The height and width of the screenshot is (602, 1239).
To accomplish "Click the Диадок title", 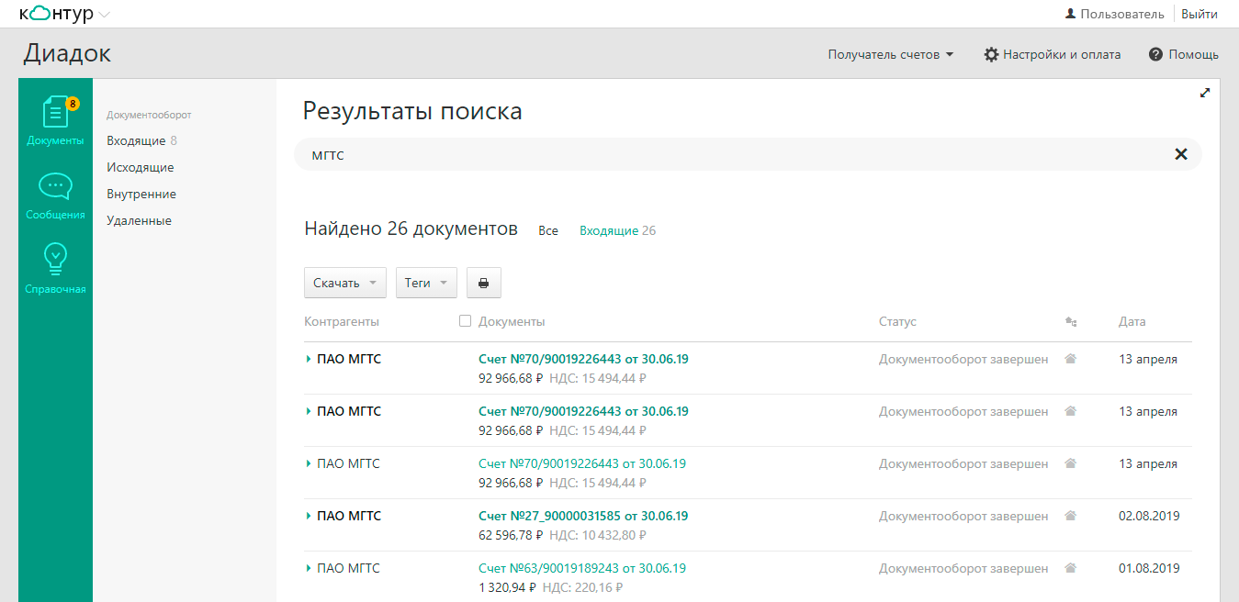I will click(67, 53).
